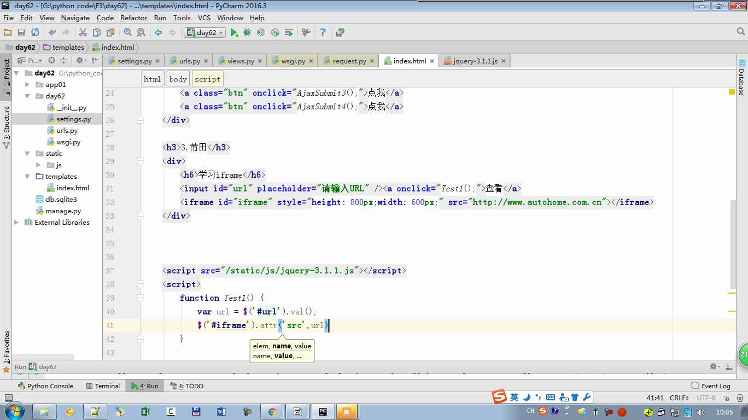Toggle fold marker on line 39 function
This screenshot has height=420, width=748.
(x=141, y=298)
